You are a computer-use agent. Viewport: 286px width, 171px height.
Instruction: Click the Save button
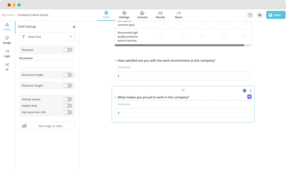click(276, 15)
